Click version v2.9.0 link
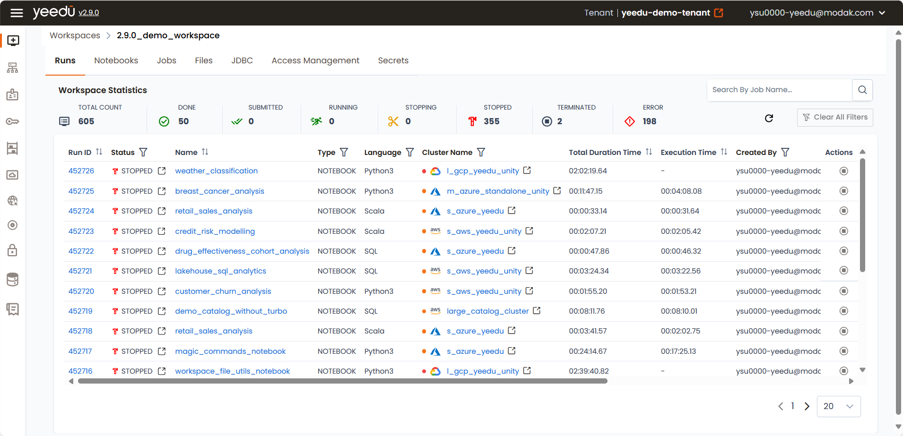This screenshot has width=903, height=436. (88, 13)
